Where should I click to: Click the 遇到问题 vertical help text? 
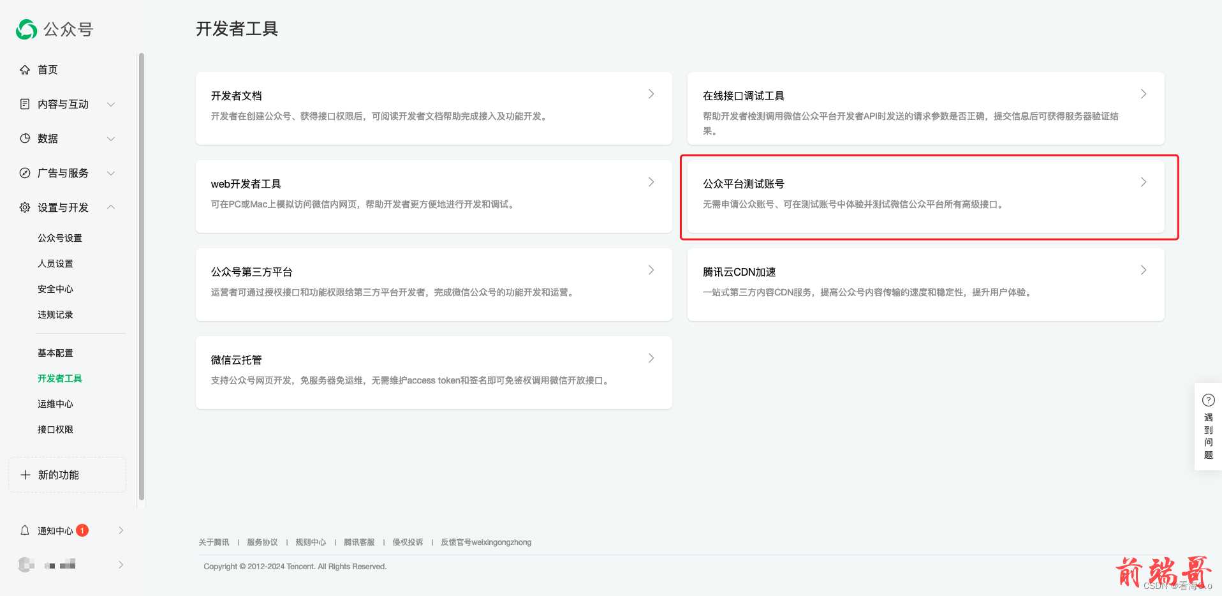[1209, 436]
